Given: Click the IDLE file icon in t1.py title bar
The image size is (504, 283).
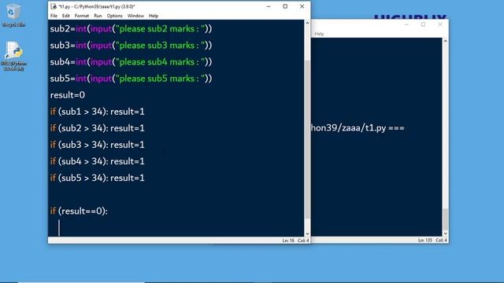Looking at the screenshot, I should pos(54,6).
